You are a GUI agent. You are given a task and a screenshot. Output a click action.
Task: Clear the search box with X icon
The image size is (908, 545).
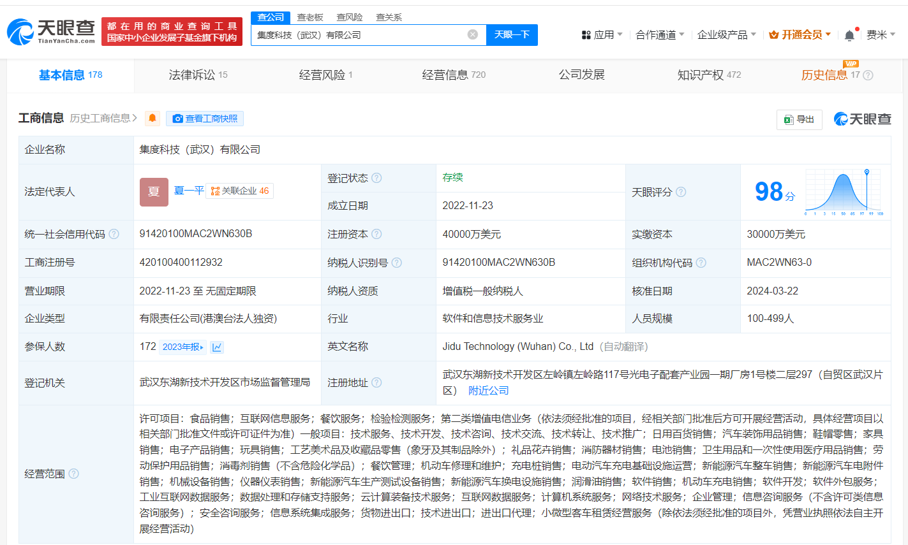point(472,34)
